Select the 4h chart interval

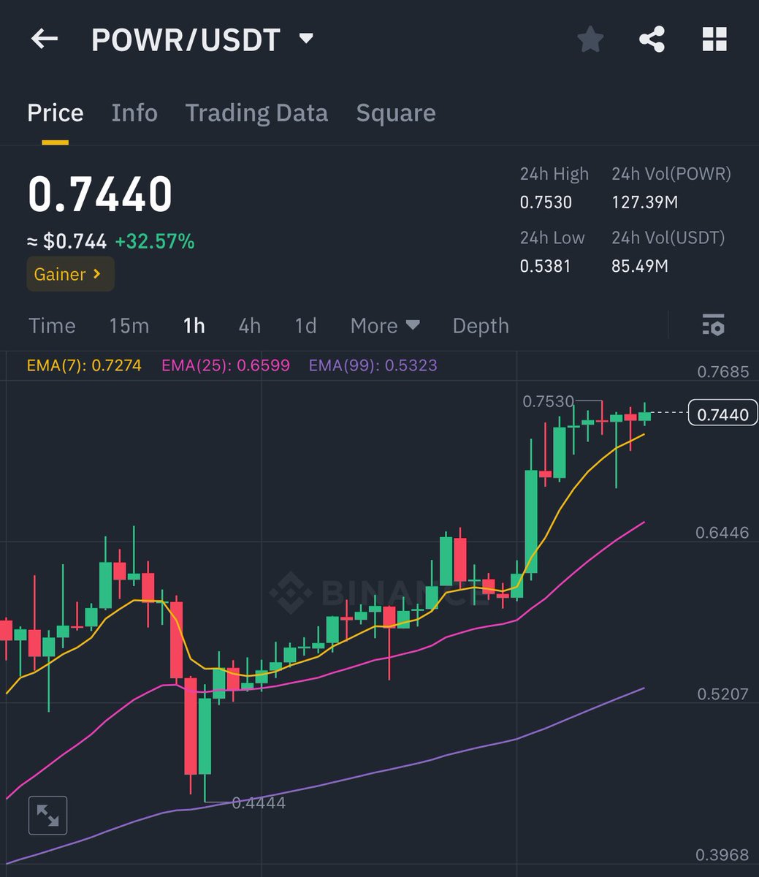tap(249, 325)
